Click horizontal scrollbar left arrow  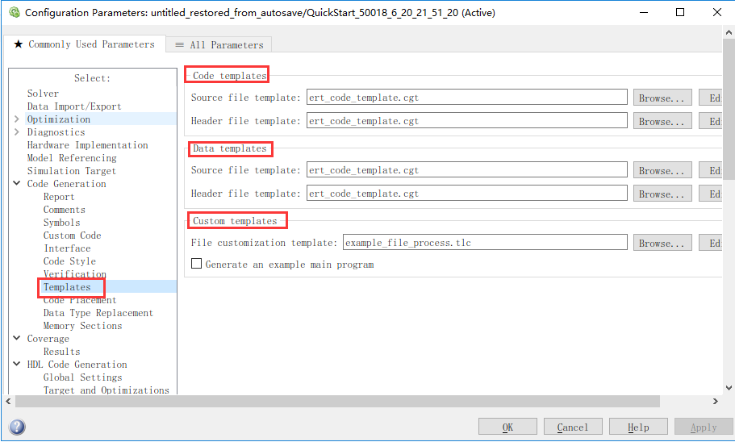(8, 401)
